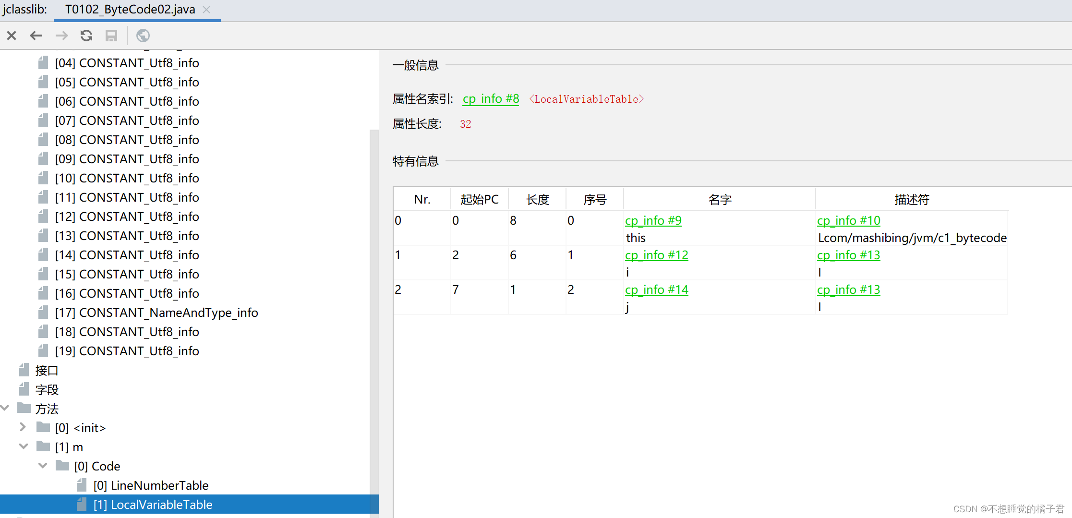Viewport: 1072px width, 518px height.
Task: Select [18] CONSTANT_Utf8_info in the tree
Action: pyautogui.click(x=127, y=332)
